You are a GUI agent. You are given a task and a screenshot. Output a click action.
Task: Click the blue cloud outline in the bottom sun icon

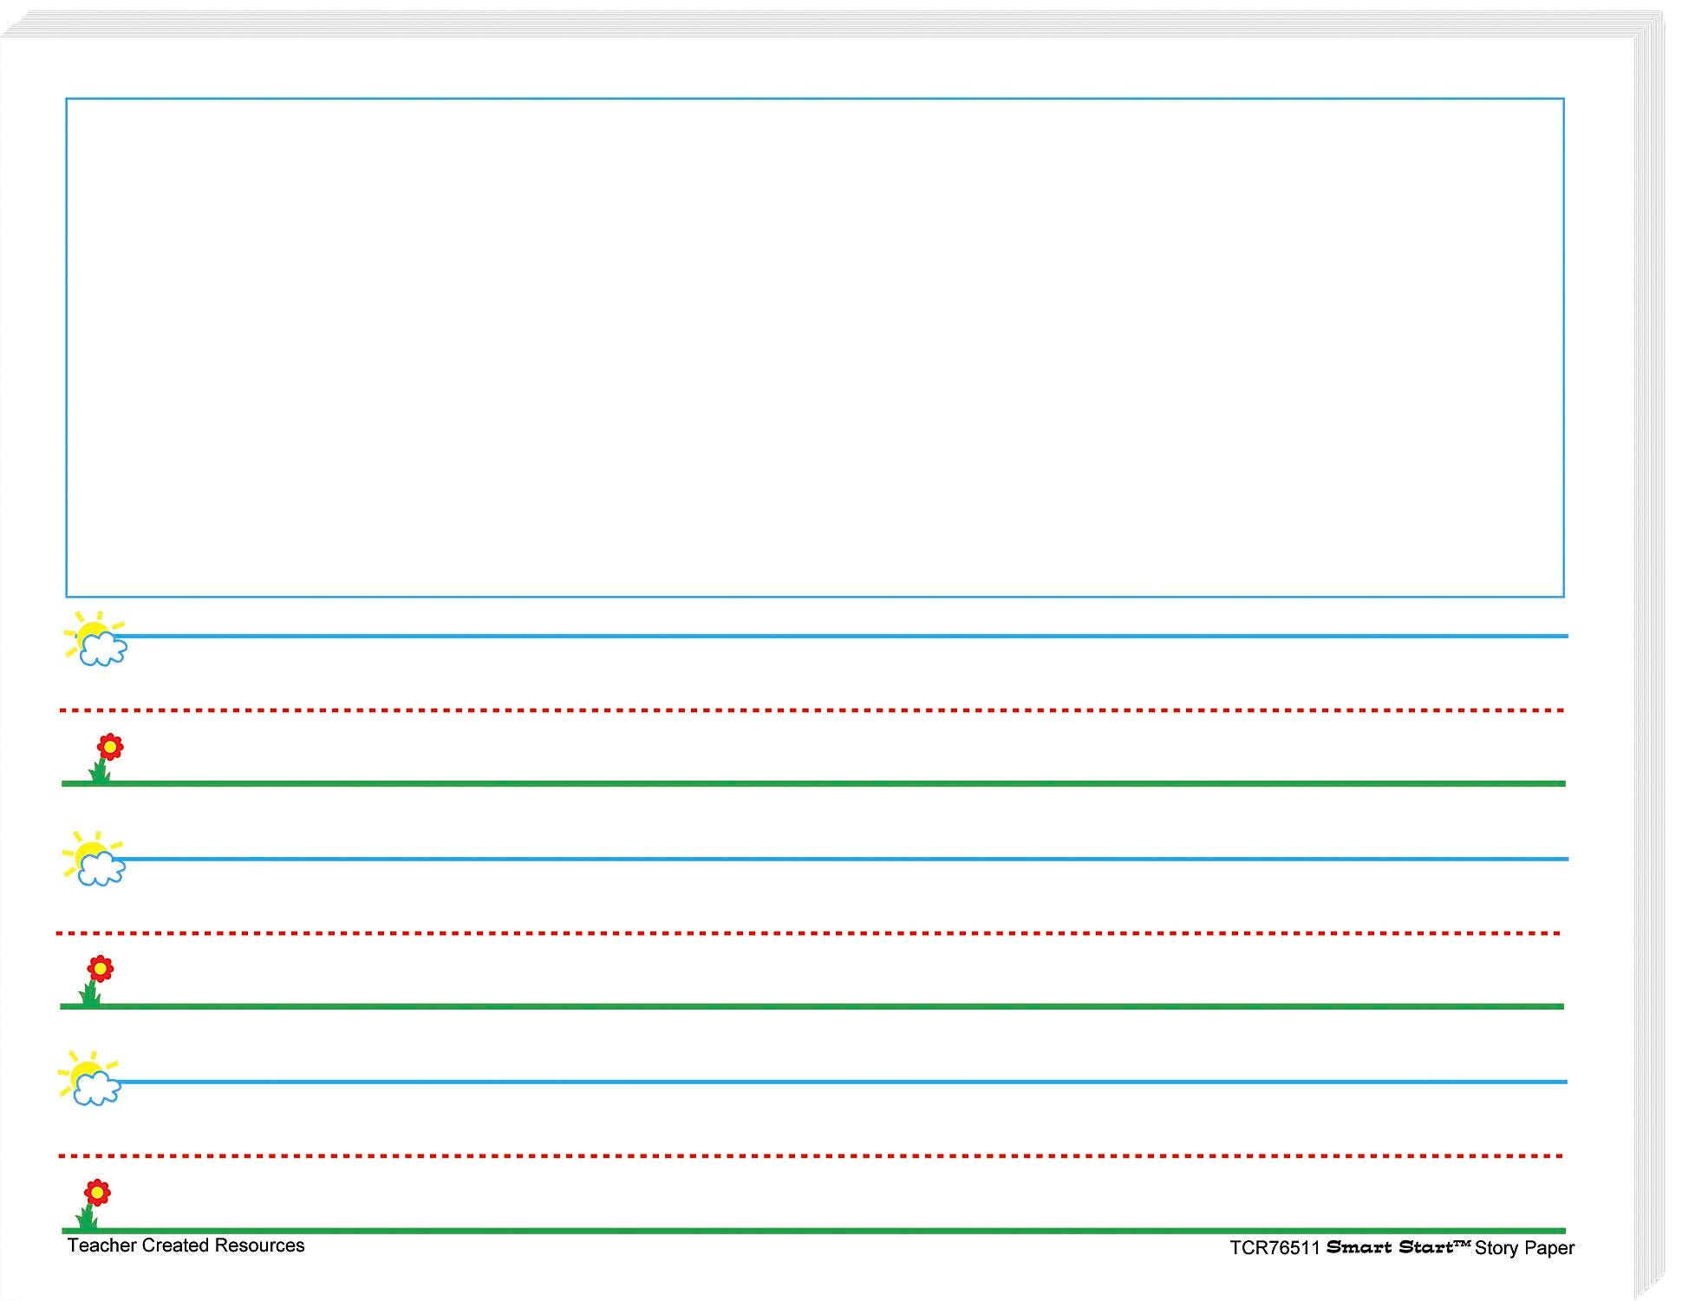coord(97,1089)
